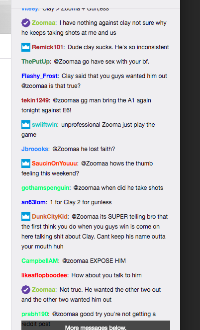Click the prabh190 username

tap(34, 314)
